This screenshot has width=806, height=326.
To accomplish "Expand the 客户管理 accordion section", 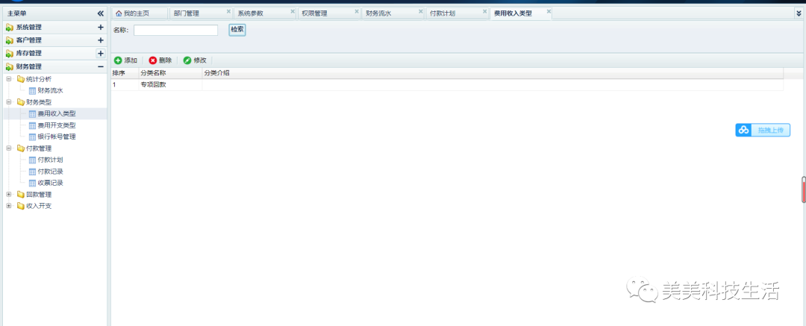I will [x=101, y=40].
